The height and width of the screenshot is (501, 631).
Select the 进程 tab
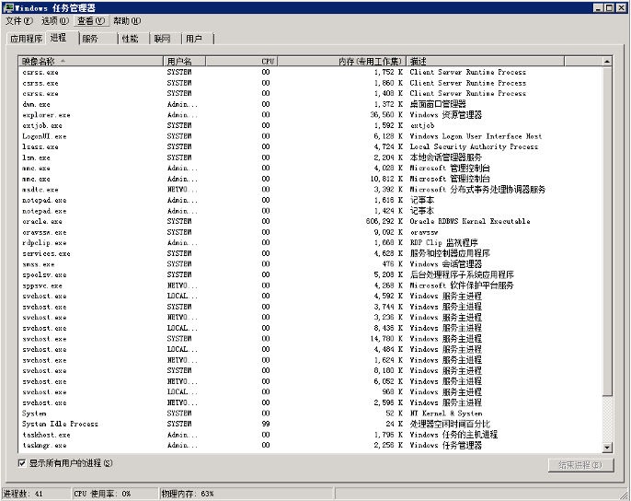coord(62,38)
